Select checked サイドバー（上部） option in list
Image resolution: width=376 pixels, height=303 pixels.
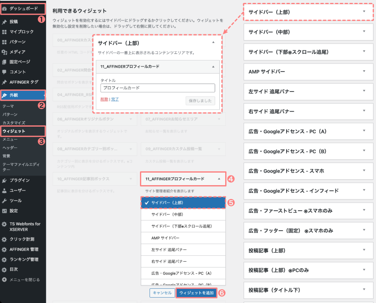tap(183, 203)
